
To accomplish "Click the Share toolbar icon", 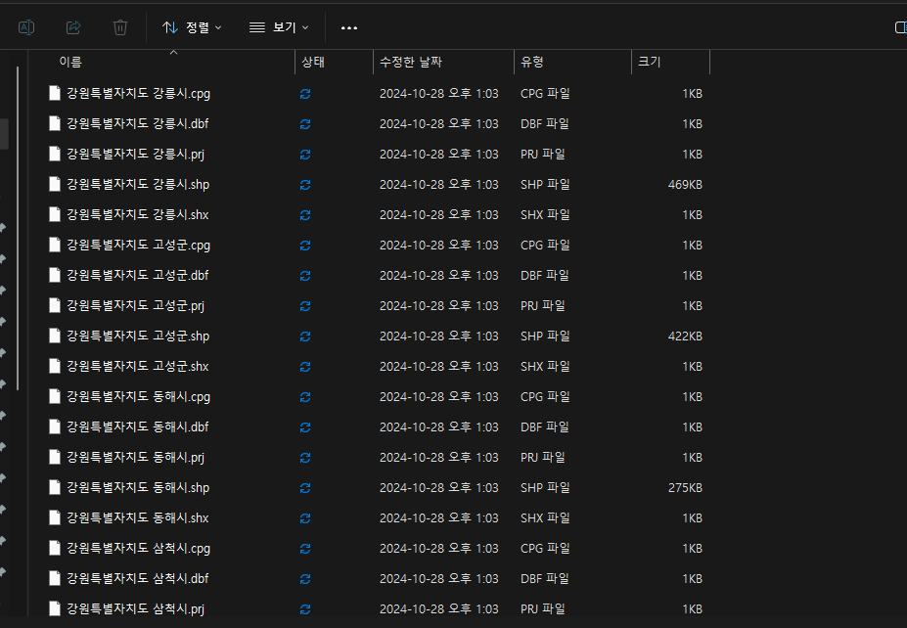I will coord(73,27).
